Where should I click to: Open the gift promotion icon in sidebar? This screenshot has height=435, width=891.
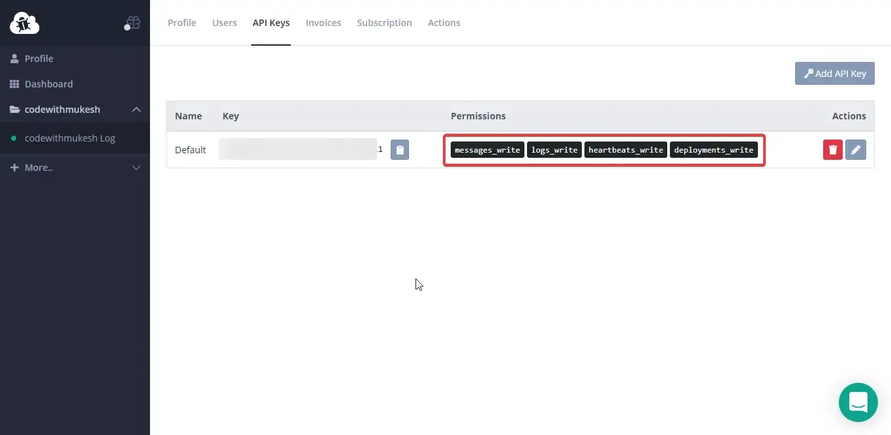(x=132, y=22)
